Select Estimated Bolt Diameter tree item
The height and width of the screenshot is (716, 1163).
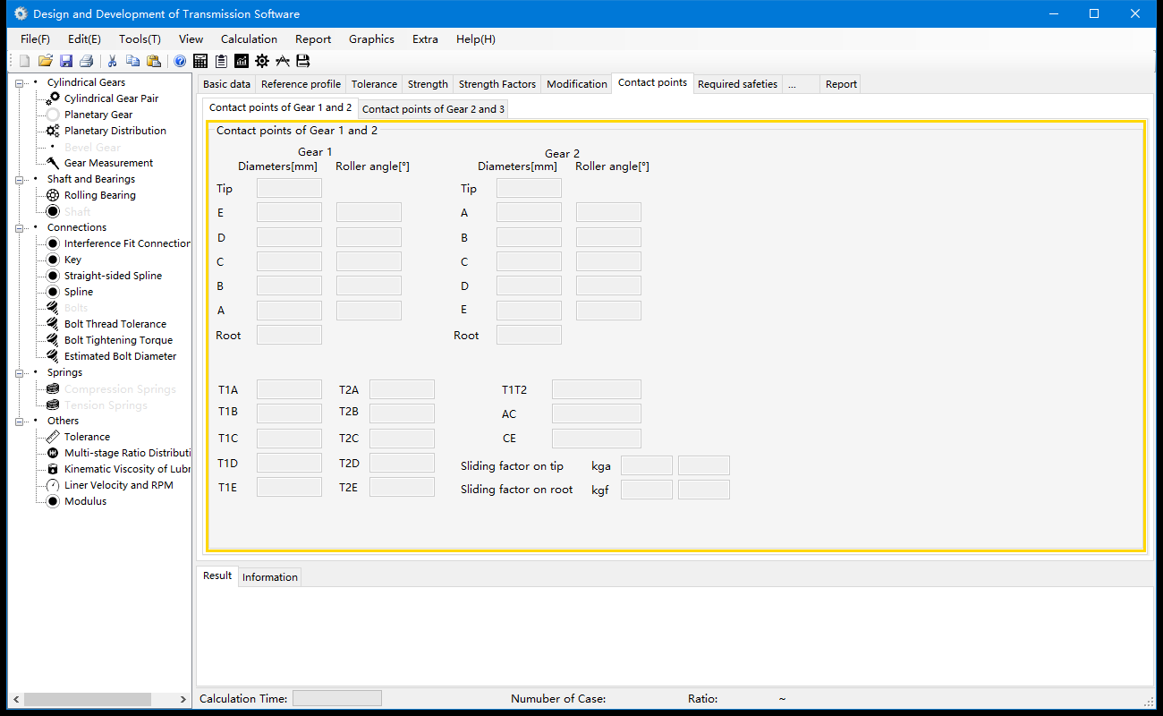(x=120, y=356)
